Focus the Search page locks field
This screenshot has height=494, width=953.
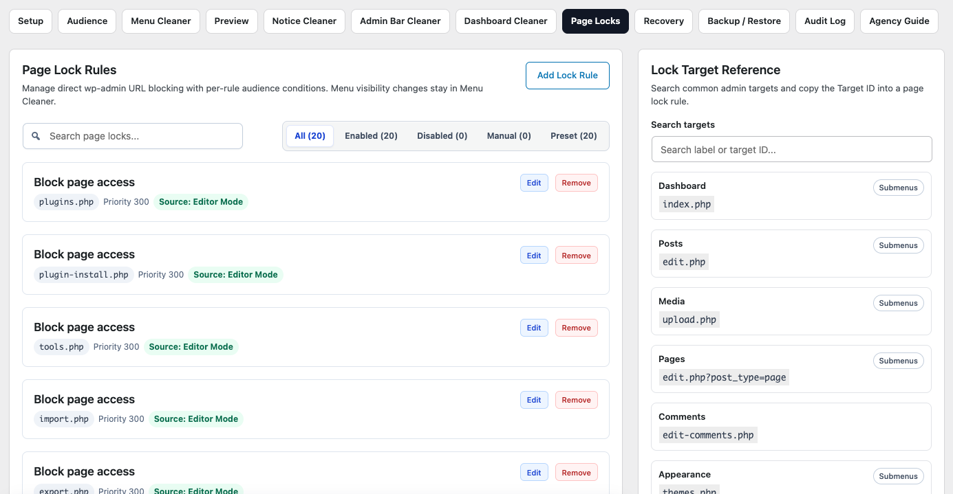point(133,136)
